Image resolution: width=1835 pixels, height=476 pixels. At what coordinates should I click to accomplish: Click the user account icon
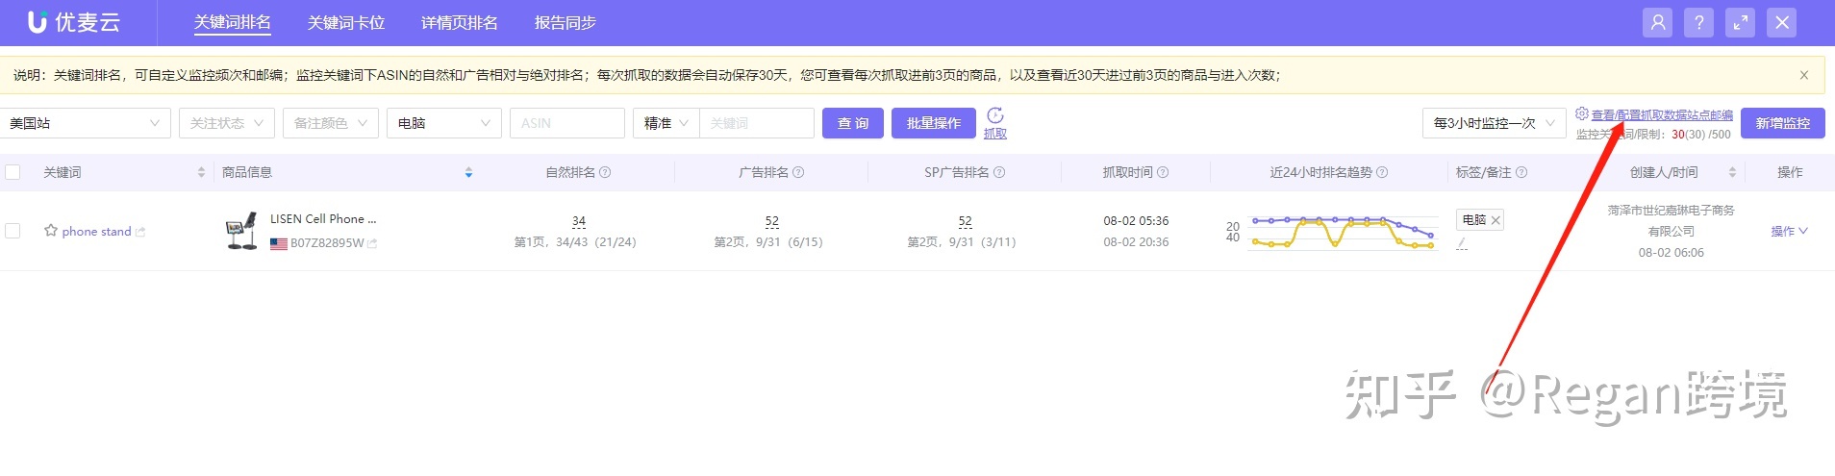pos(1658,23)
